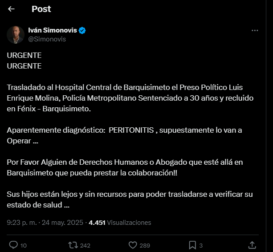This screenshot has width=273, height=252.
Task: Click the 10 replies count
Action: pos(24,245)
